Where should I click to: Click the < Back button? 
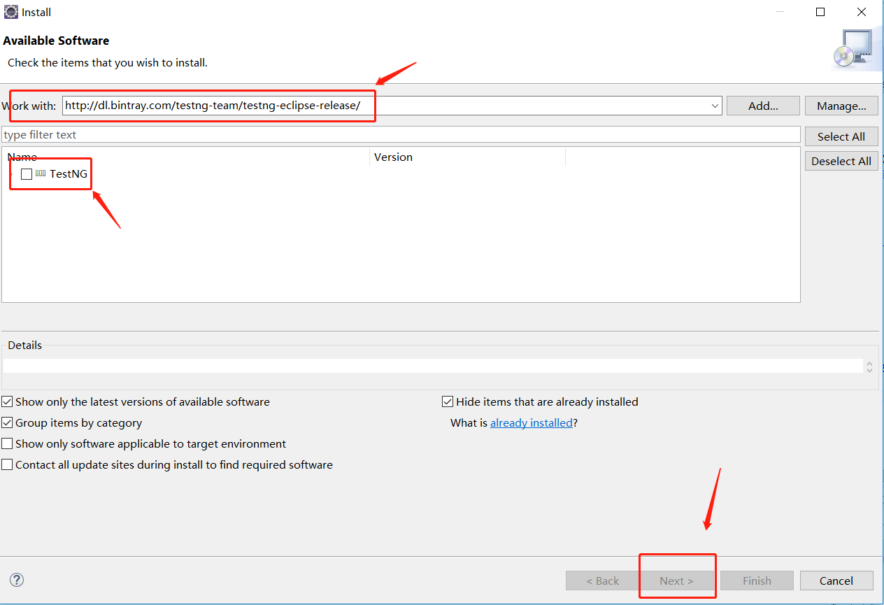click(x=602, y=581)
